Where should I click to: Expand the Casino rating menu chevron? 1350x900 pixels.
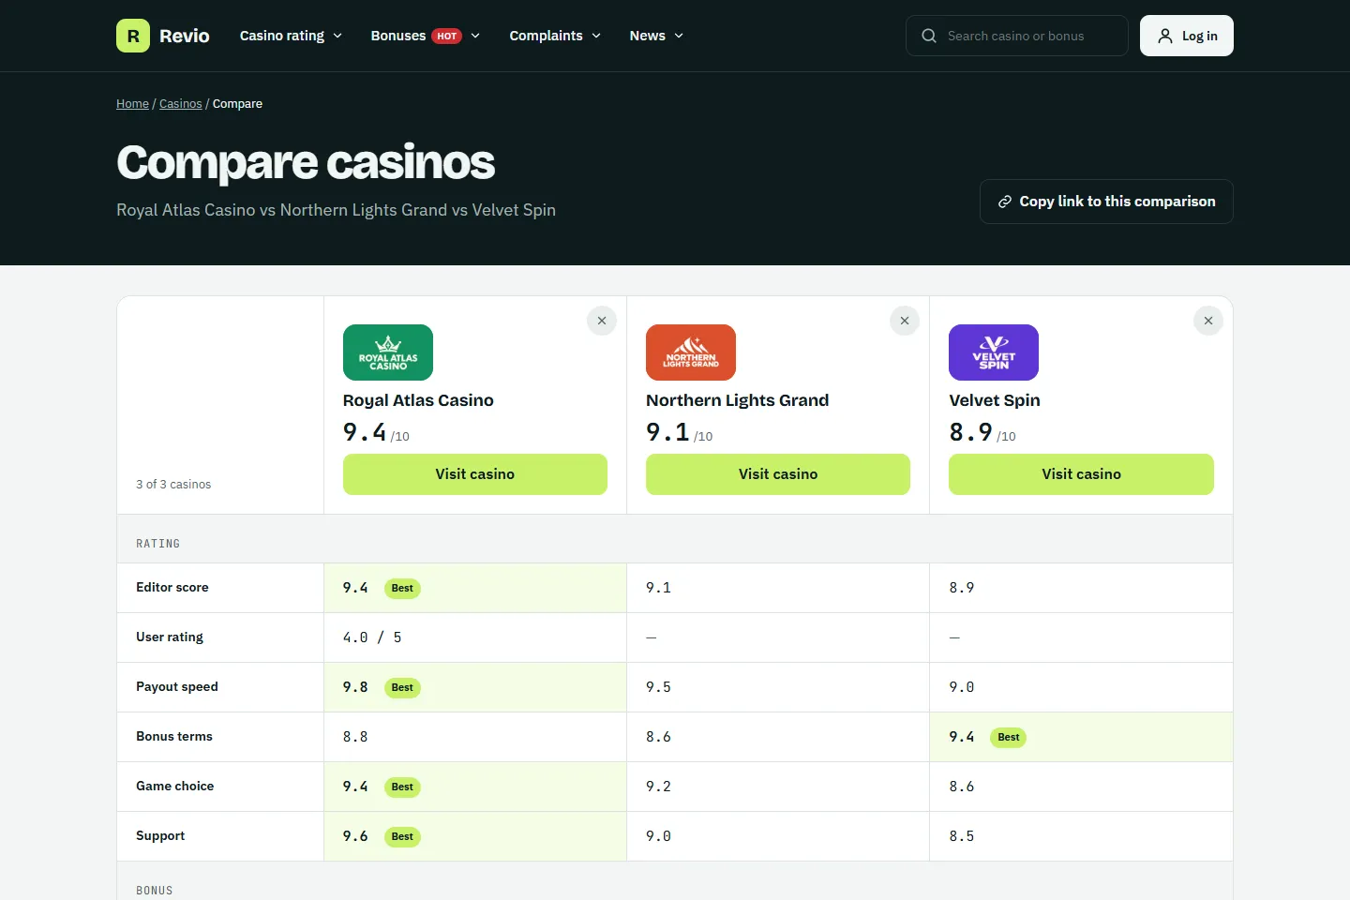pos(337,36)
